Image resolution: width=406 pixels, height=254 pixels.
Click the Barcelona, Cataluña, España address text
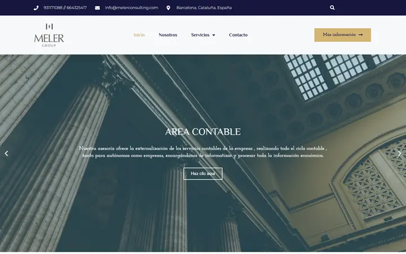(204, 8)
